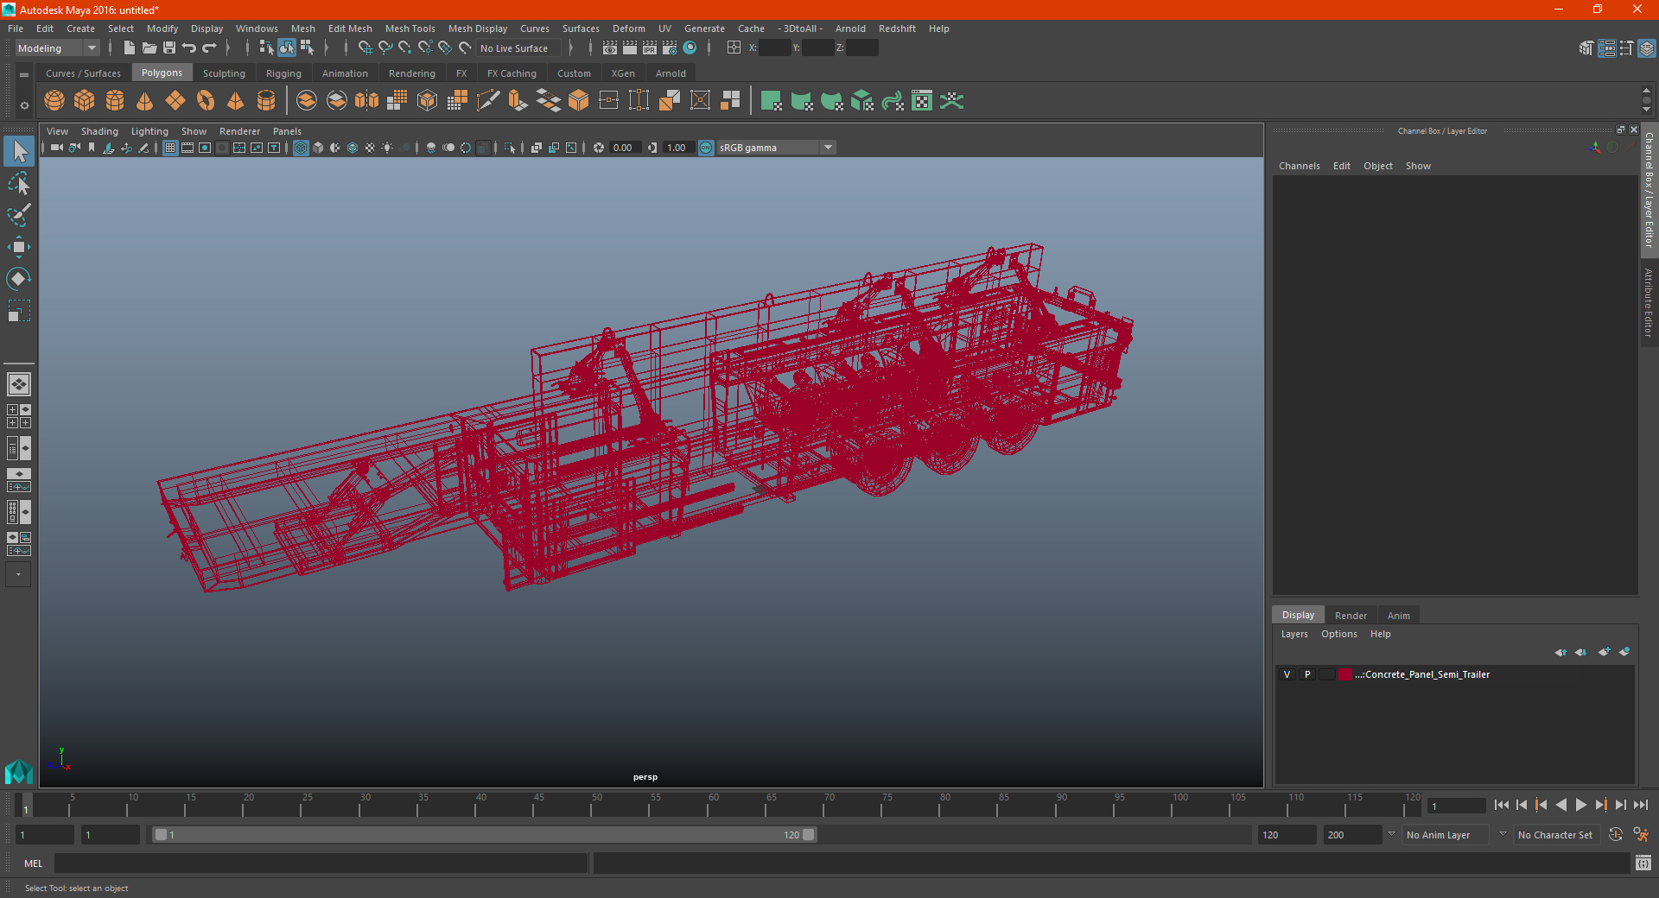1659x898 pixels.
Task: Create a polygon pyramid from the shelf
Action: pyautogui.click(x=236, y=101)
